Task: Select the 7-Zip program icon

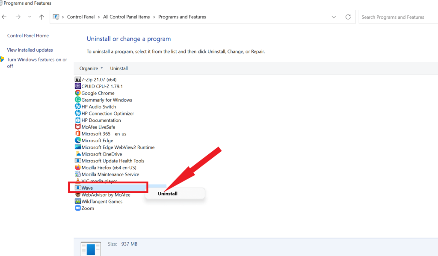Action: coord(78,79)
